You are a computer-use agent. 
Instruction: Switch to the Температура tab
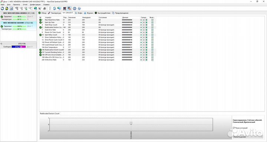[x=55, y=13]
